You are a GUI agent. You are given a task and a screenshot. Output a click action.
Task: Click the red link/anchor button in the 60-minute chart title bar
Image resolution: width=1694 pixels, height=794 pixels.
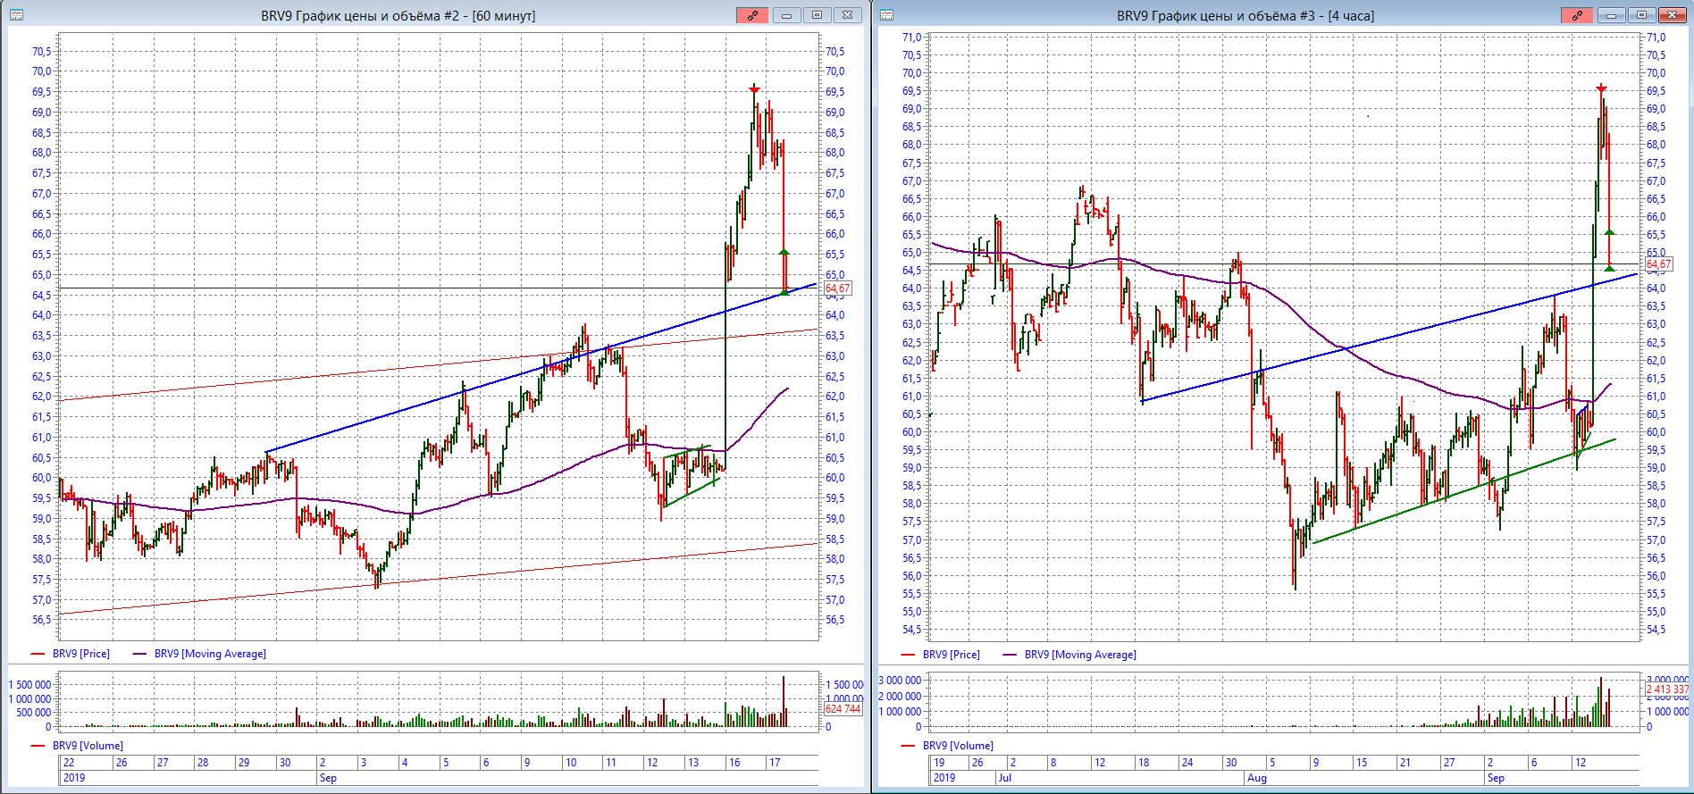click(752, 15)
